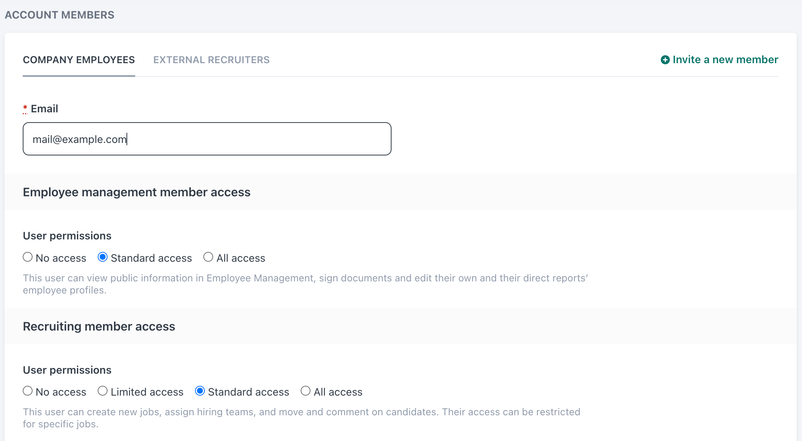The width and height of the screenshot is (802, 441).
Task: Select No access under Employee management permissions
Action: click(x=27, y=257)
